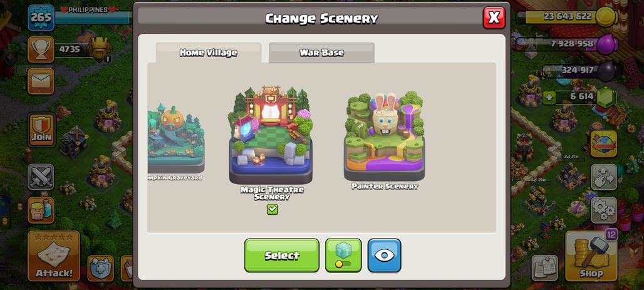Image resolution: width=644 pixels, height=290 pixels.
Task: Add gems with the green plus
Action: coord(549,98)
